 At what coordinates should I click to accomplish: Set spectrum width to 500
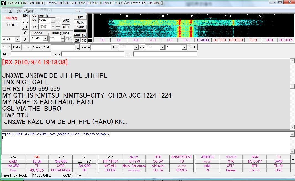(x=77, y=35)
